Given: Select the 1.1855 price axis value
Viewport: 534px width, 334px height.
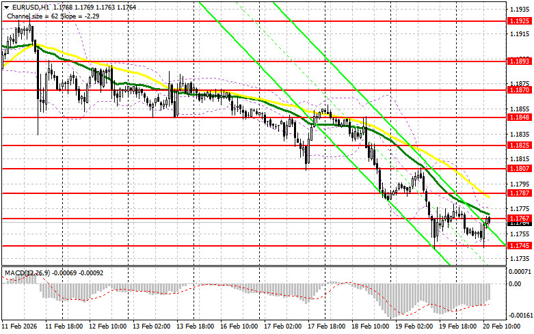Looking at the screenshot, I should [520, 109].
